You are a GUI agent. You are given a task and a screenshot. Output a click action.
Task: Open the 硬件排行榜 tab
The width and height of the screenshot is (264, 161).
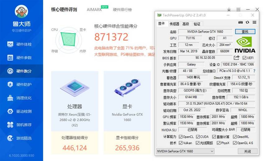click(x=122, y=10)
